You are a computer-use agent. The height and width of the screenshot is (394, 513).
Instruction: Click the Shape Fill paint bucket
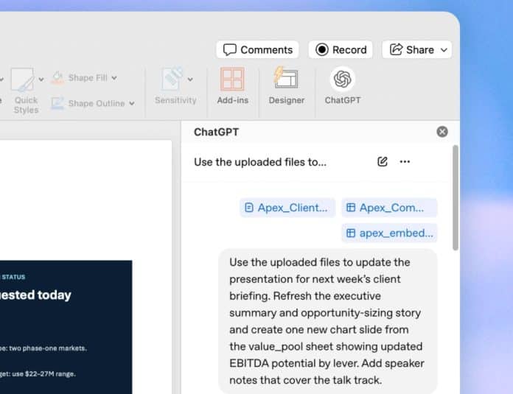point(57,78)
